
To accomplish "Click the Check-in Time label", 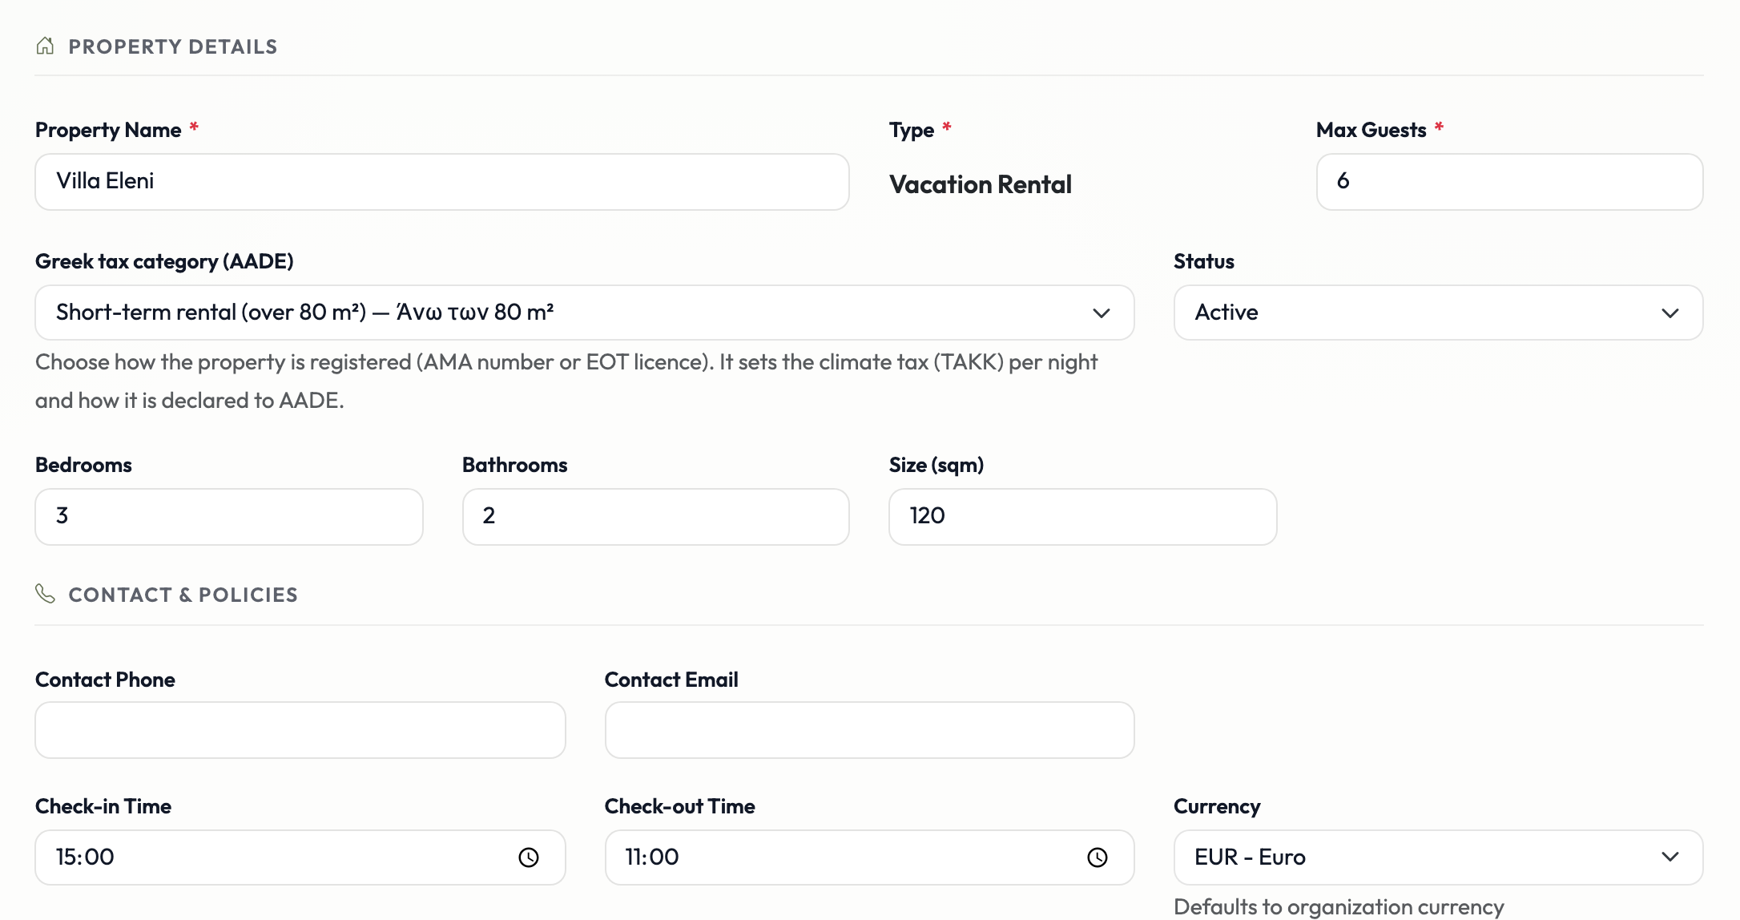I will pyautogui.click(x=103, y=806).
